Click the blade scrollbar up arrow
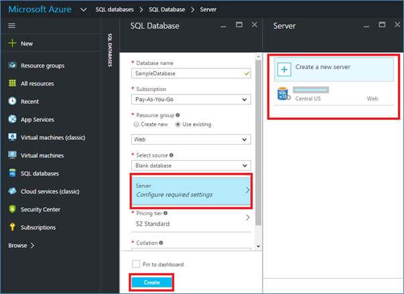The height and width of the screenshot is (294, 404). click(258, 56)
